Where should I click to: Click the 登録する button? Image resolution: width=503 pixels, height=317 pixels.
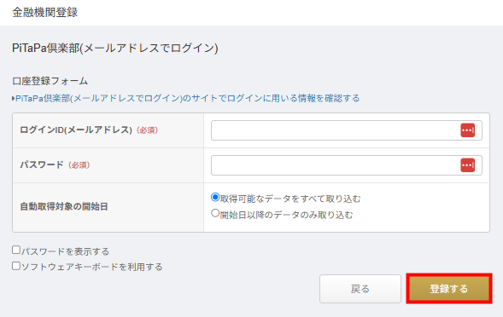449,289
